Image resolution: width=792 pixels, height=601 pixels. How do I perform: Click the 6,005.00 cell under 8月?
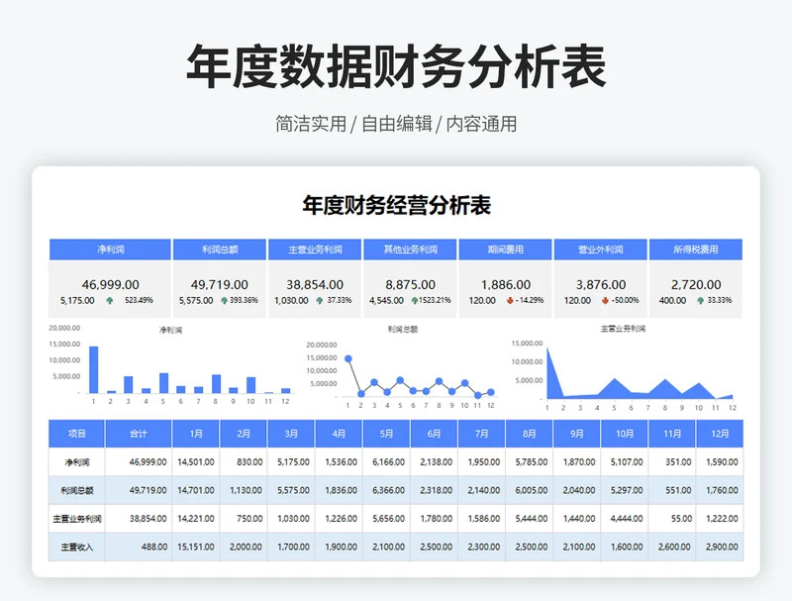[532, 490]
